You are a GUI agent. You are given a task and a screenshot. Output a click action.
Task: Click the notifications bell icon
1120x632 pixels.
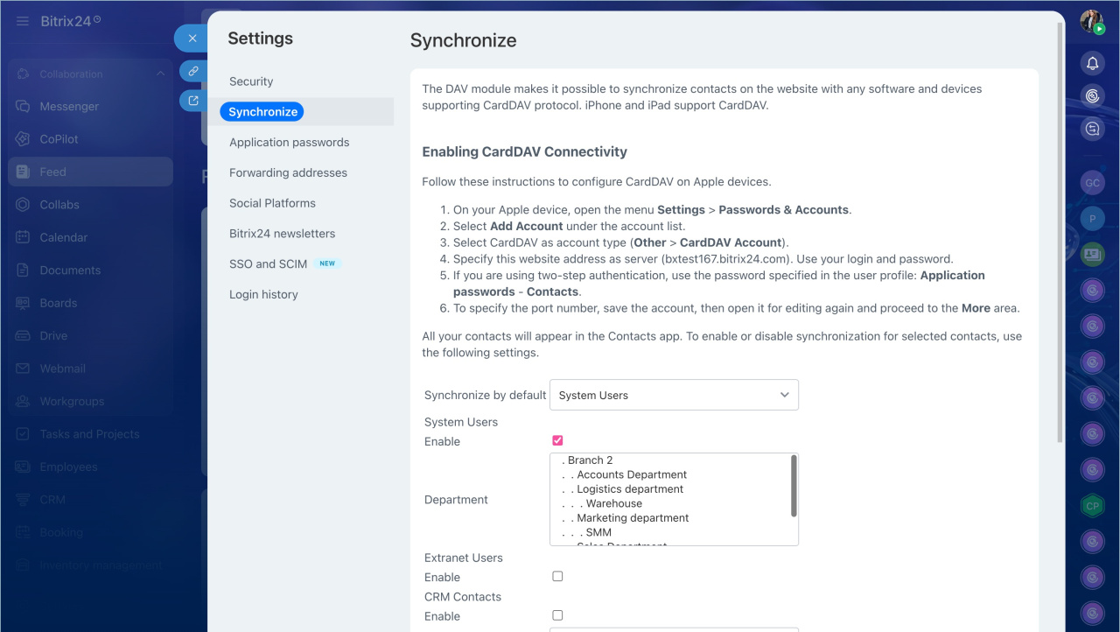point(1092,63)
